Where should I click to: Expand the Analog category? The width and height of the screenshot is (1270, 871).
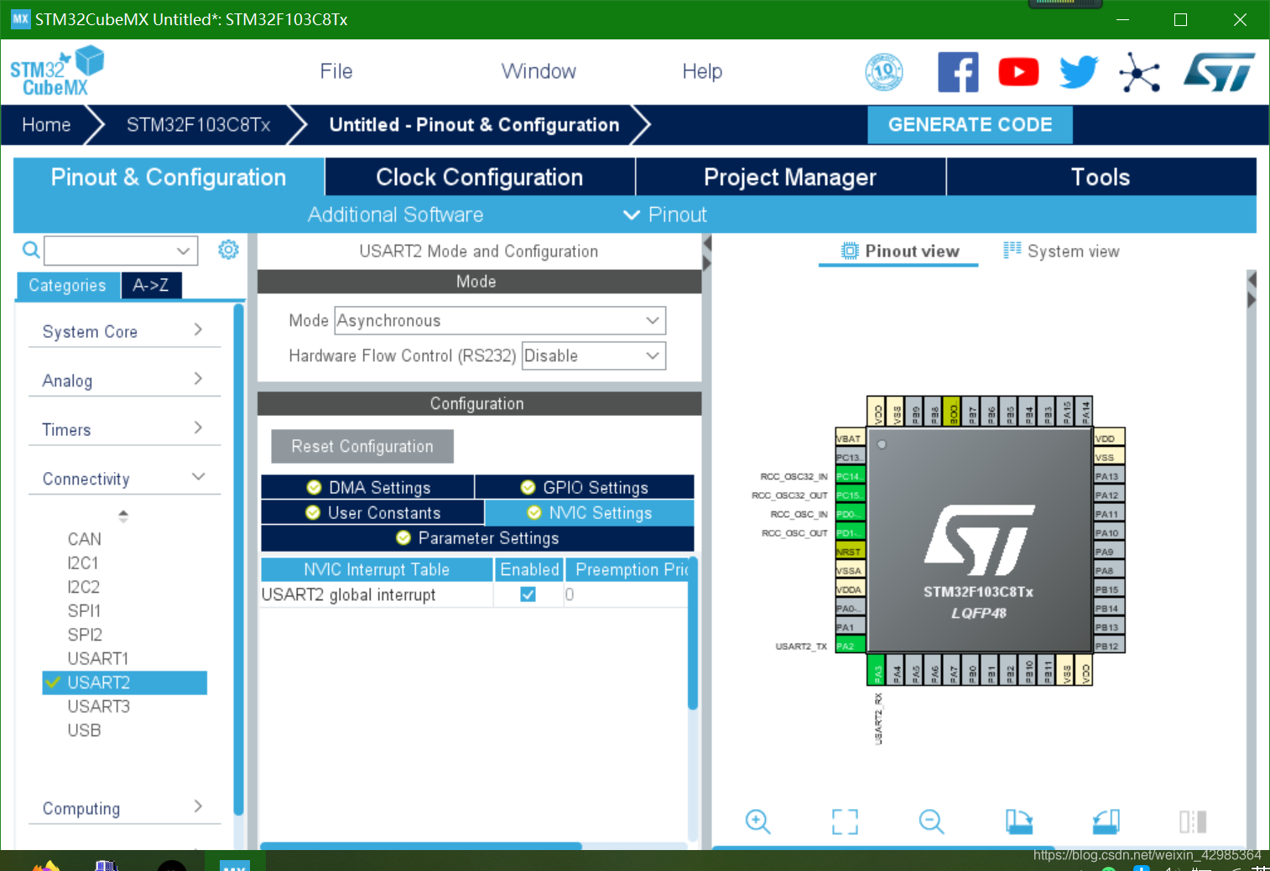coord(124,381)
